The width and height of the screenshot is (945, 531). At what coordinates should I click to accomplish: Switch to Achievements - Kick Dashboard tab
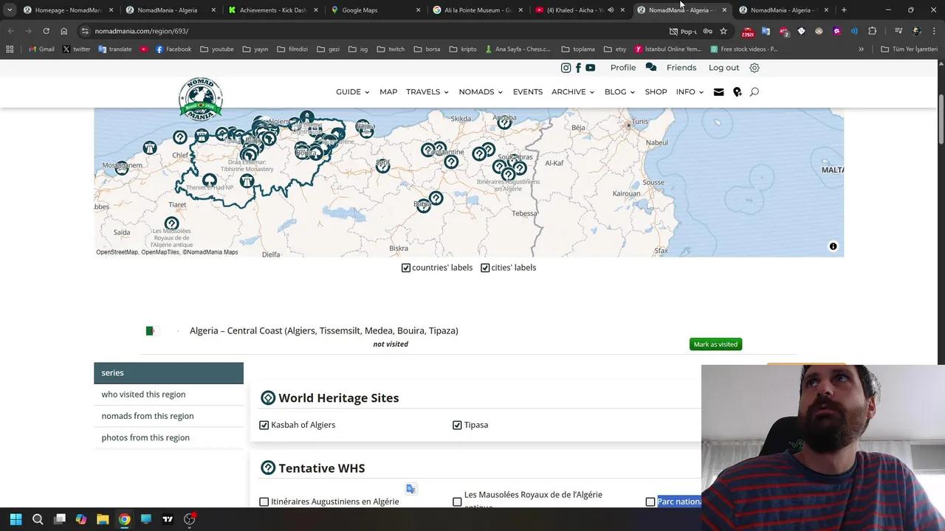coord(273,10)
